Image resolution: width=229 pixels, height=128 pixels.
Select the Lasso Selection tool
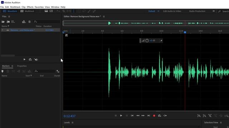[84, 11]
